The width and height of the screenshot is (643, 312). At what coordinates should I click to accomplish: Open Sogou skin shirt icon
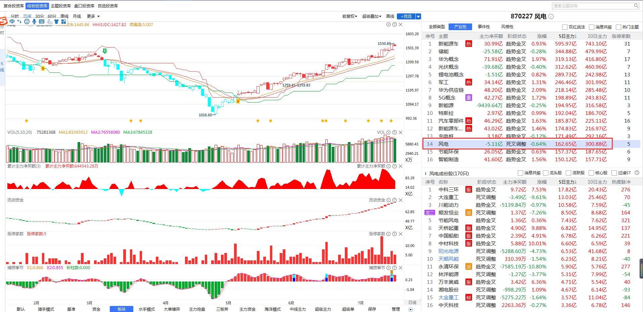[56, 21]
